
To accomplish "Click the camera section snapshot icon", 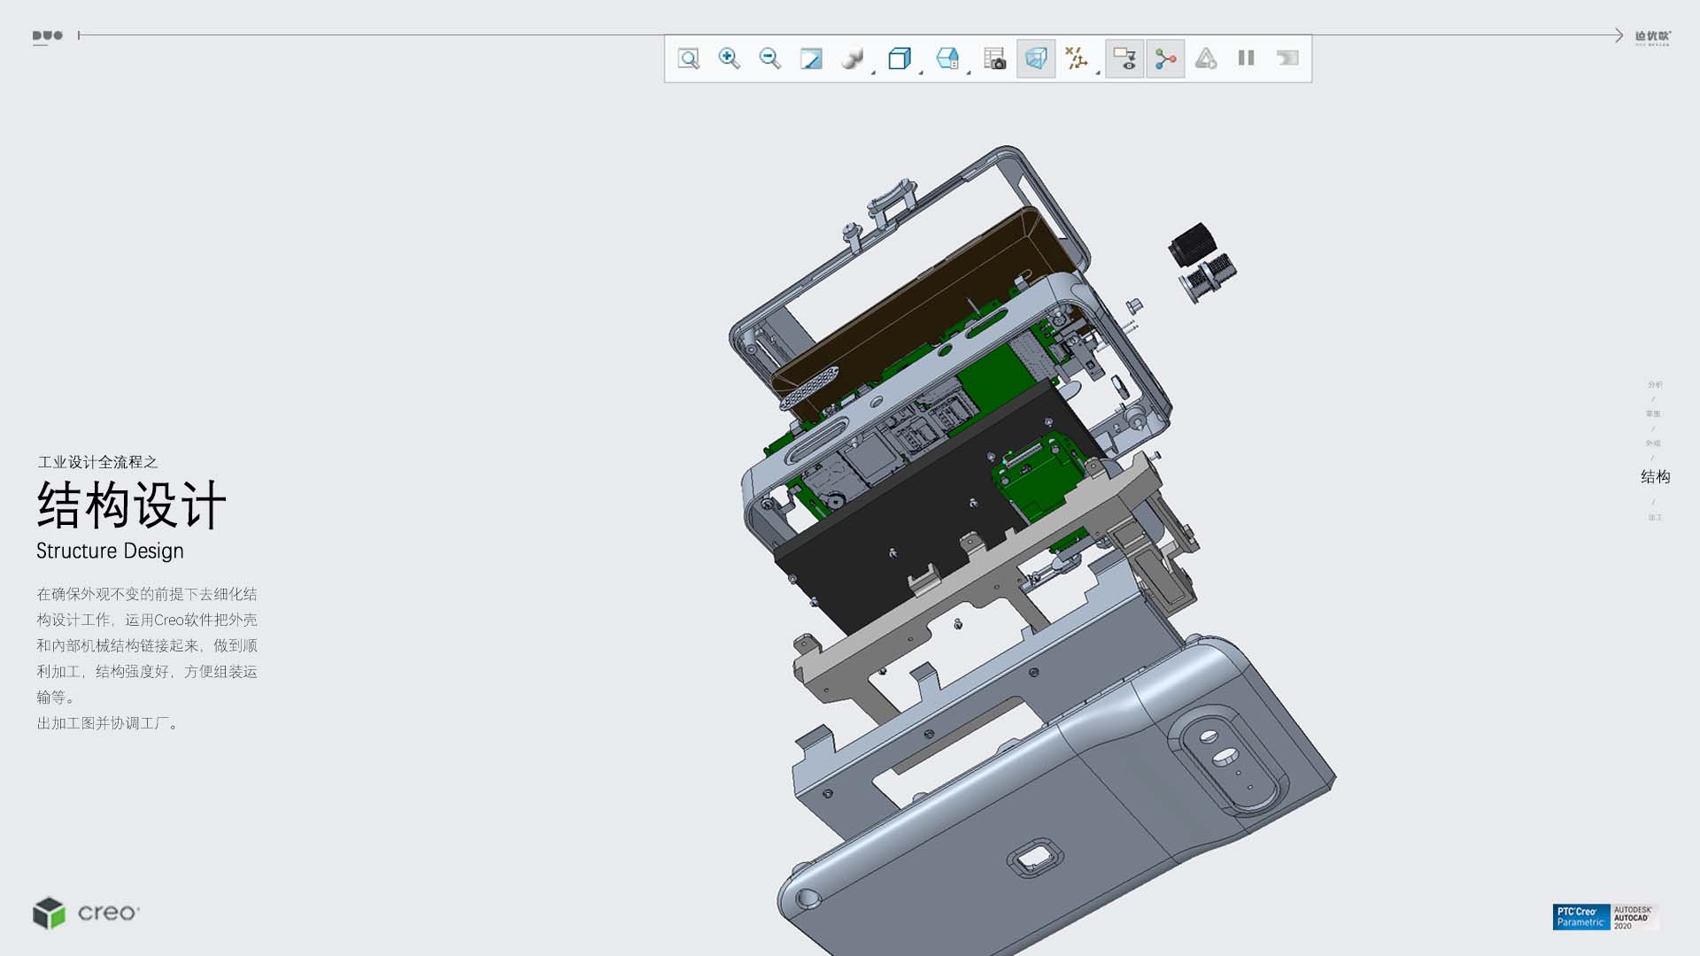I will (995, 58).
